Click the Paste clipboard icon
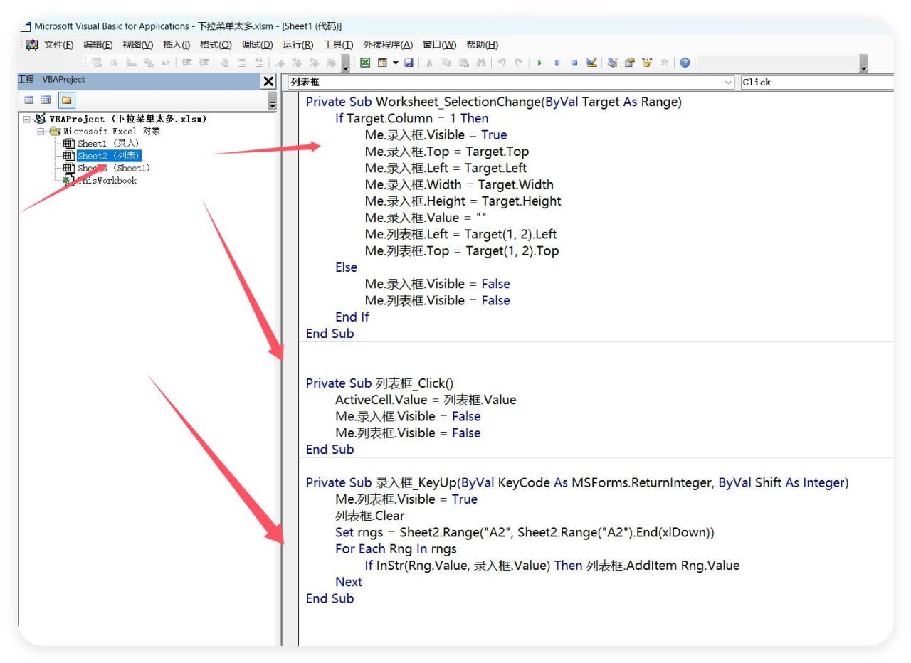 coord(463,63)
